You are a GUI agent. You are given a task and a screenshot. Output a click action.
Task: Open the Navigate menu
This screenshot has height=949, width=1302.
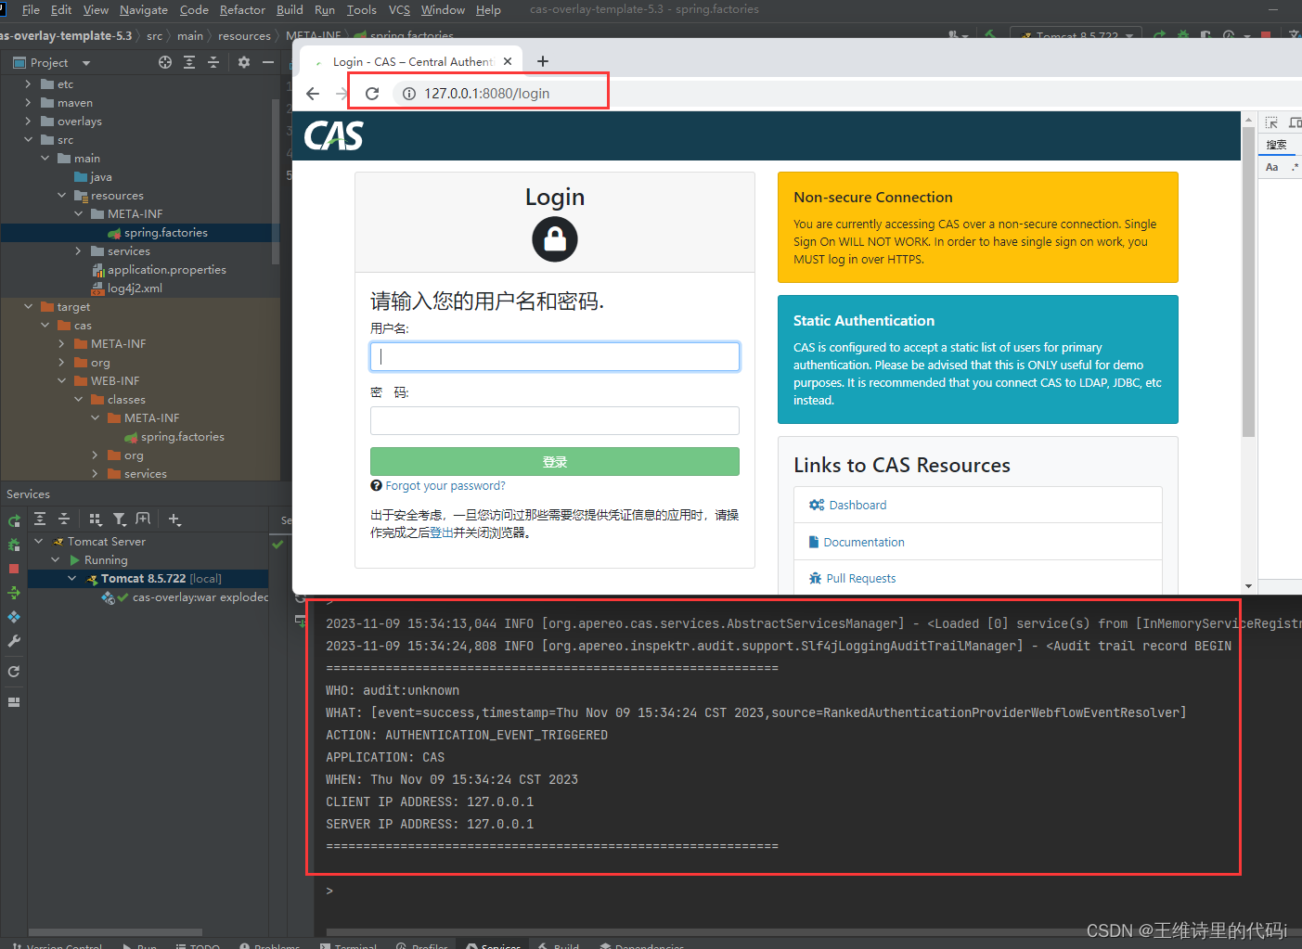(x=144, y=9)
